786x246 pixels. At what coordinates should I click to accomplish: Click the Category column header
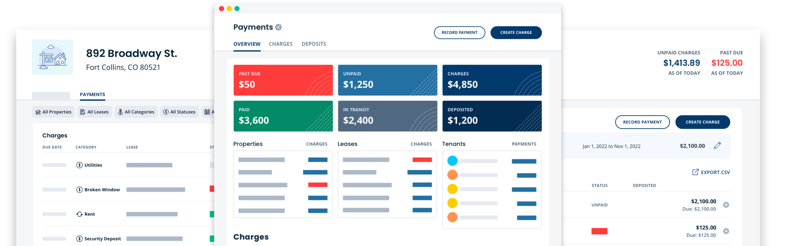click(x=86, y=147)
